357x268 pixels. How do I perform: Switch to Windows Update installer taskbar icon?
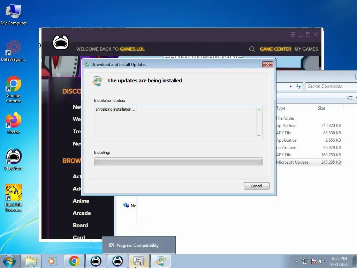point(161,261)
